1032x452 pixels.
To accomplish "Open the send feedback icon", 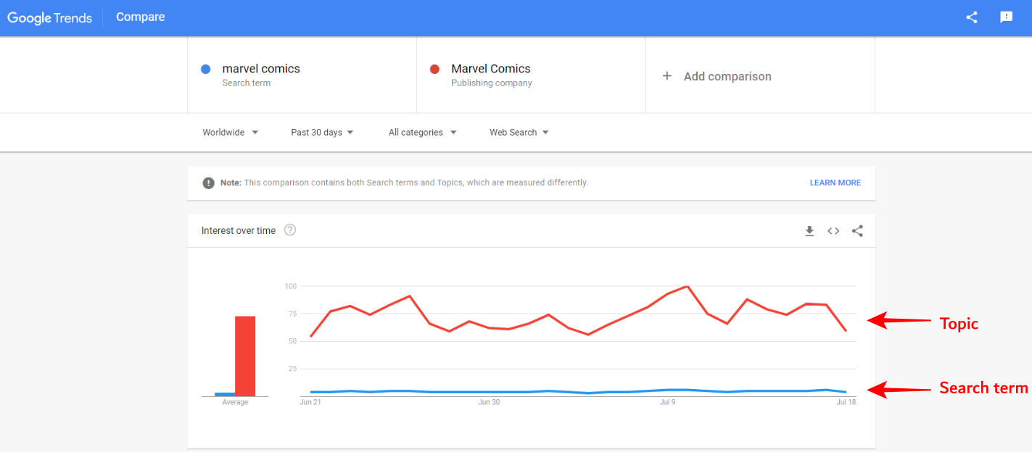I will (x=1006, y=17).
